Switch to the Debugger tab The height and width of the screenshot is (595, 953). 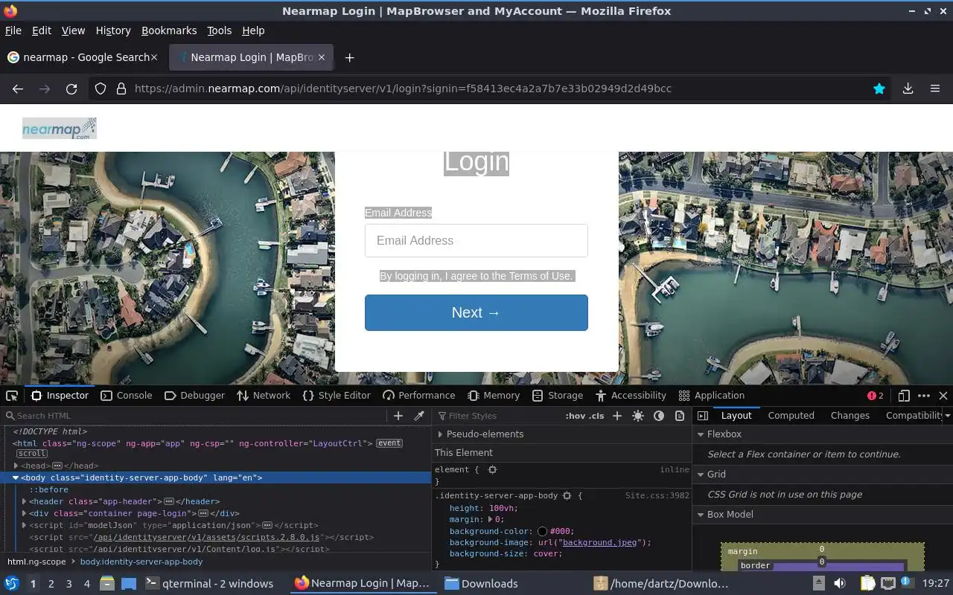click(194, 396)
